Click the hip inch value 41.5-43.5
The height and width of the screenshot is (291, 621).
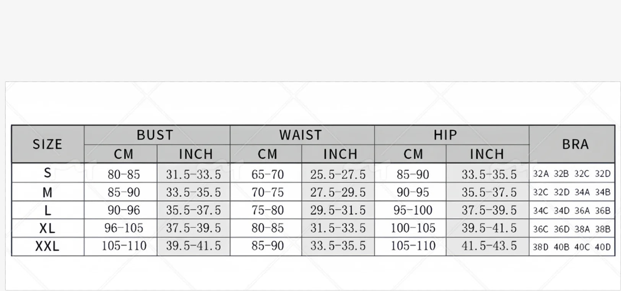coord(489,246)
